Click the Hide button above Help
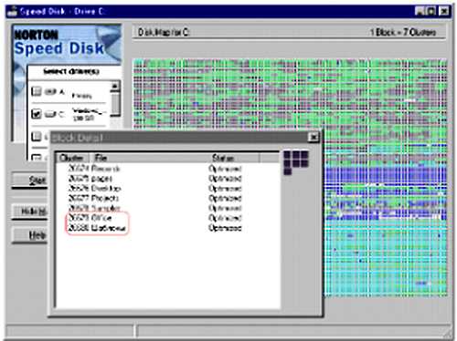 30,211
